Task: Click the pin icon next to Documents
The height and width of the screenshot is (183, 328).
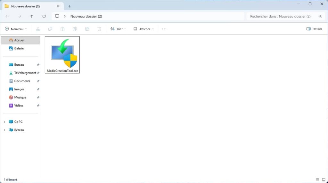Action: pyautogui.click(x=38, y=81)
